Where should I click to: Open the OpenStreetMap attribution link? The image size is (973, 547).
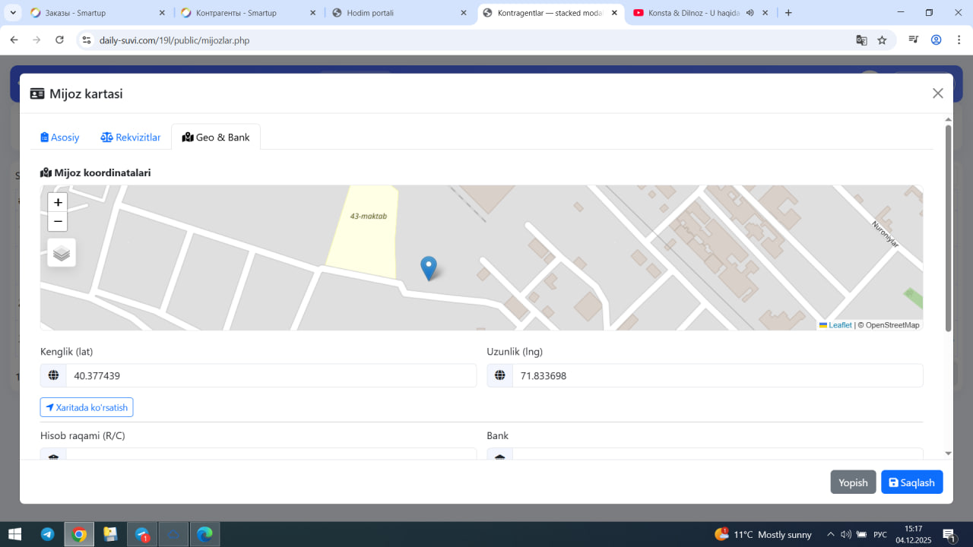[892, 325]
